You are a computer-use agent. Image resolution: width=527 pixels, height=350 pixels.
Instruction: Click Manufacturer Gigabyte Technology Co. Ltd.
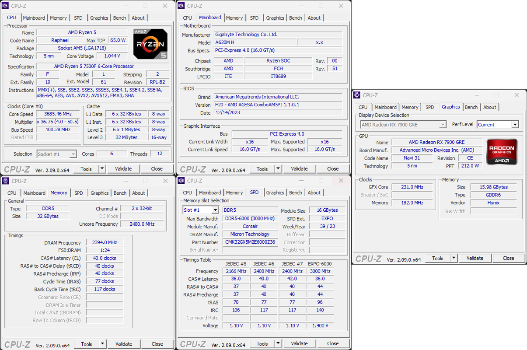278,35
